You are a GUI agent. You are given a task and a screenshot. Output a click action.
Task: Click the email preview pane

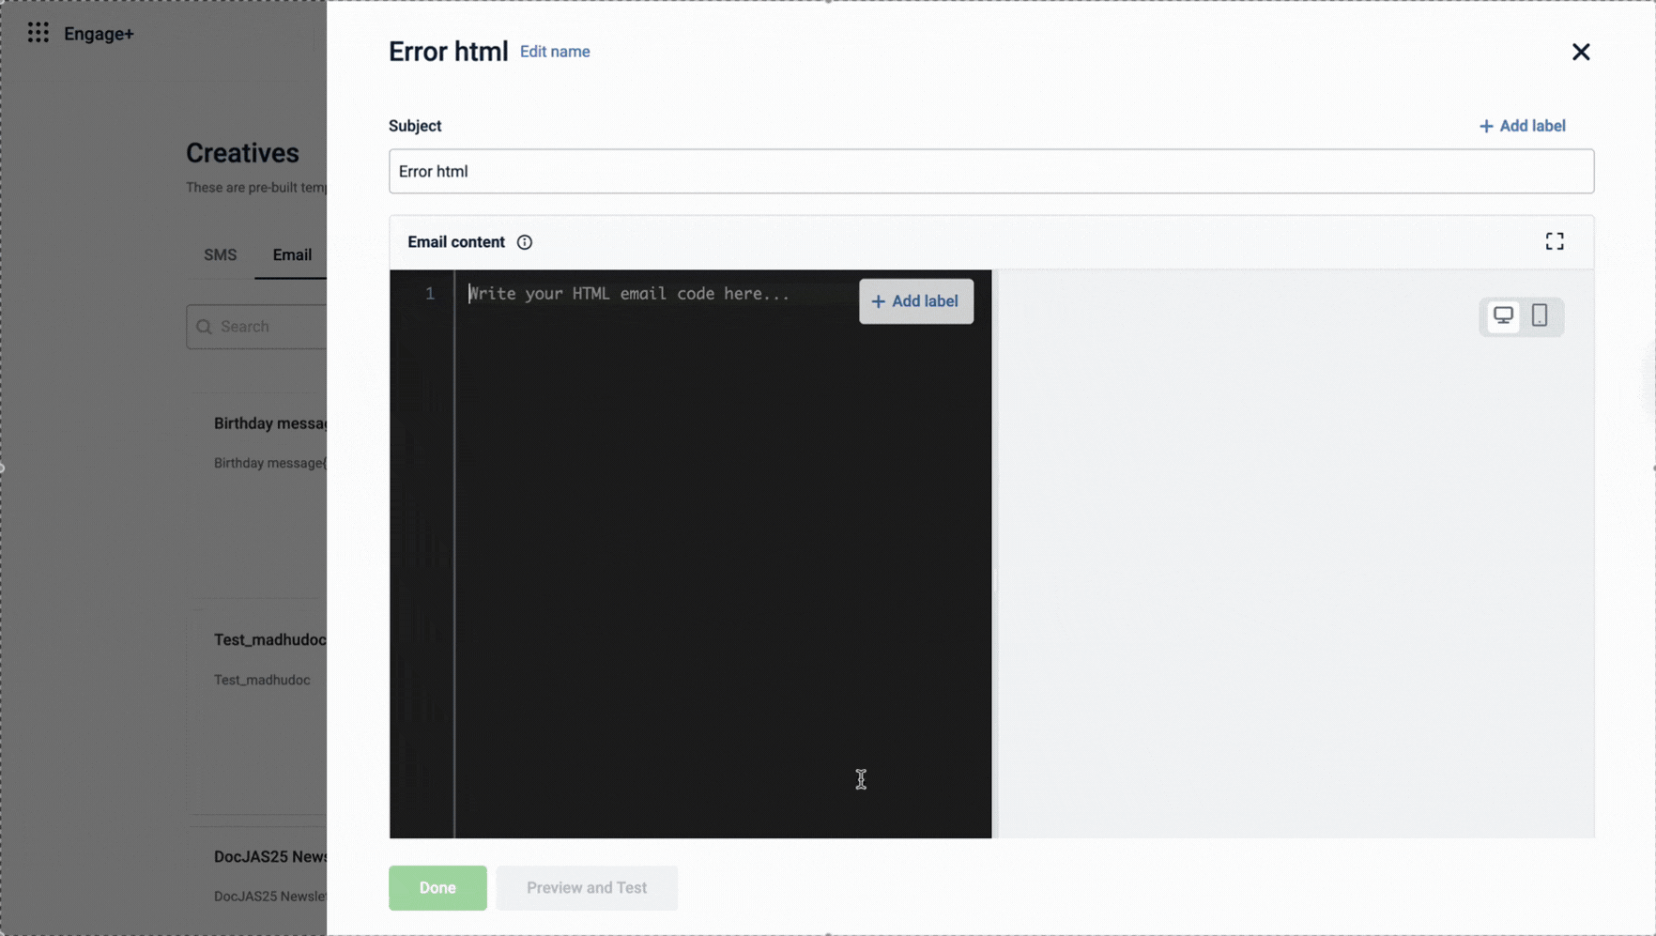point(1293,554)
